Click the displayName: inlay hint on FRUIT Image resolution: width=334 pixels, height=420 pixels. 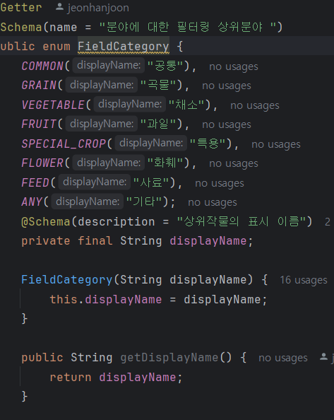(102, 124)
